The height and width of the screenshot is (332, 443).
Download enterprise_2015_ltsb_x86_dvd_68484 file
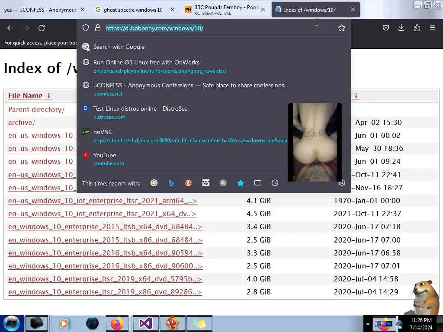106,240
